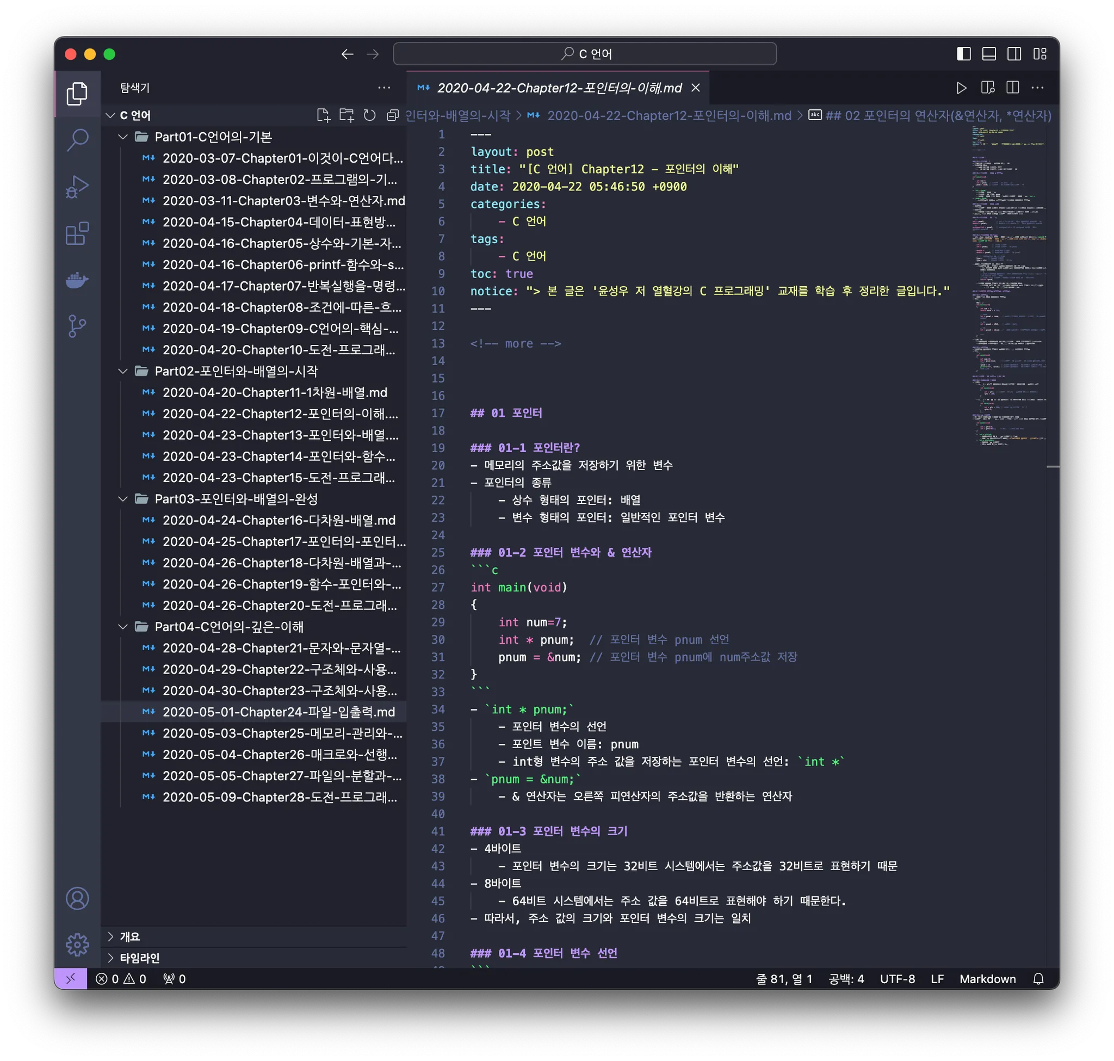Open 2020-05-01-Chapter24-파일-입출력.md file
The width and height of the screenshot is (1114, 1061).
pos(278,712)
